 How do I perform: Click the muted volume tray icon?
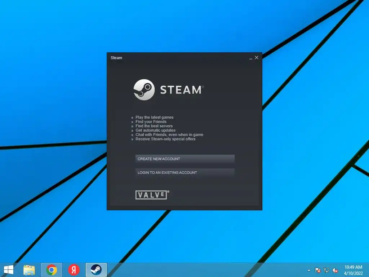pos(335,270)
